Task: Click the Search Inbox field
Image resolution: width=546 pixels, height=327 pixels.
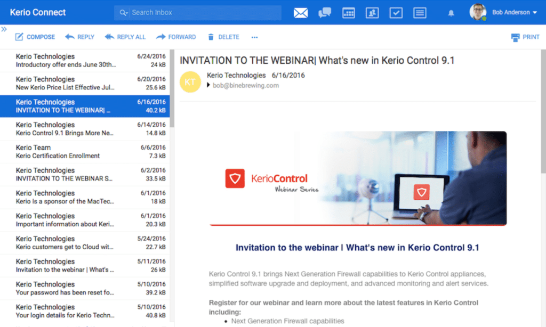Action: point(198,13)
